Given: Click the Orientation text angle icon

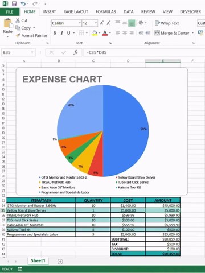Looking at the screenshot, I should click(141, 23).
